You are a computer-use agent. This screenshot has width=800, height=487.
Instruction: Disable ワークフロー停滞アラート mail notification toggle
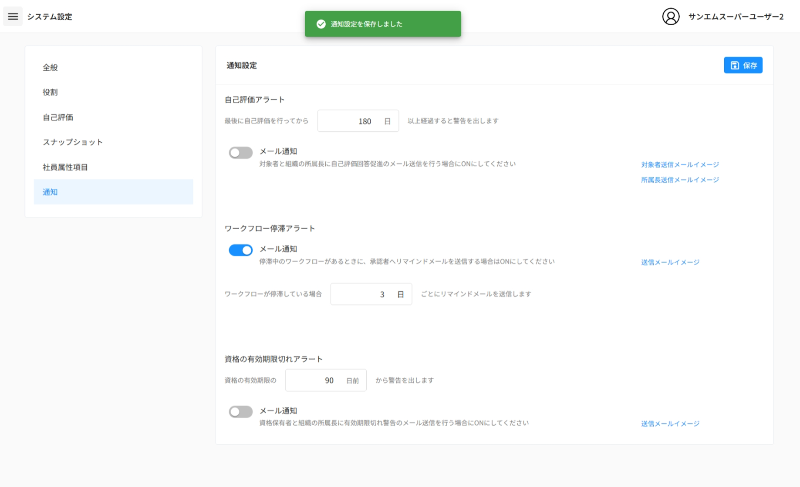pos(240,250)
